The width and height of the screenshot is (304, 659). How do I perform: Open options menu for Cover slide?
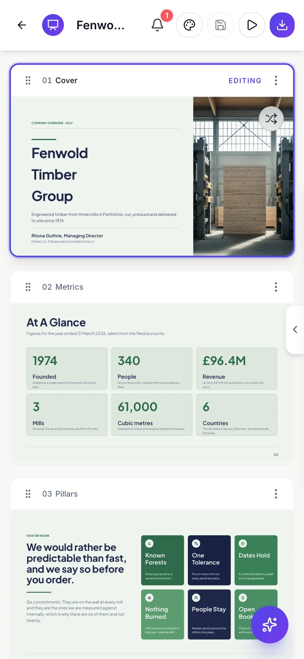276,80
